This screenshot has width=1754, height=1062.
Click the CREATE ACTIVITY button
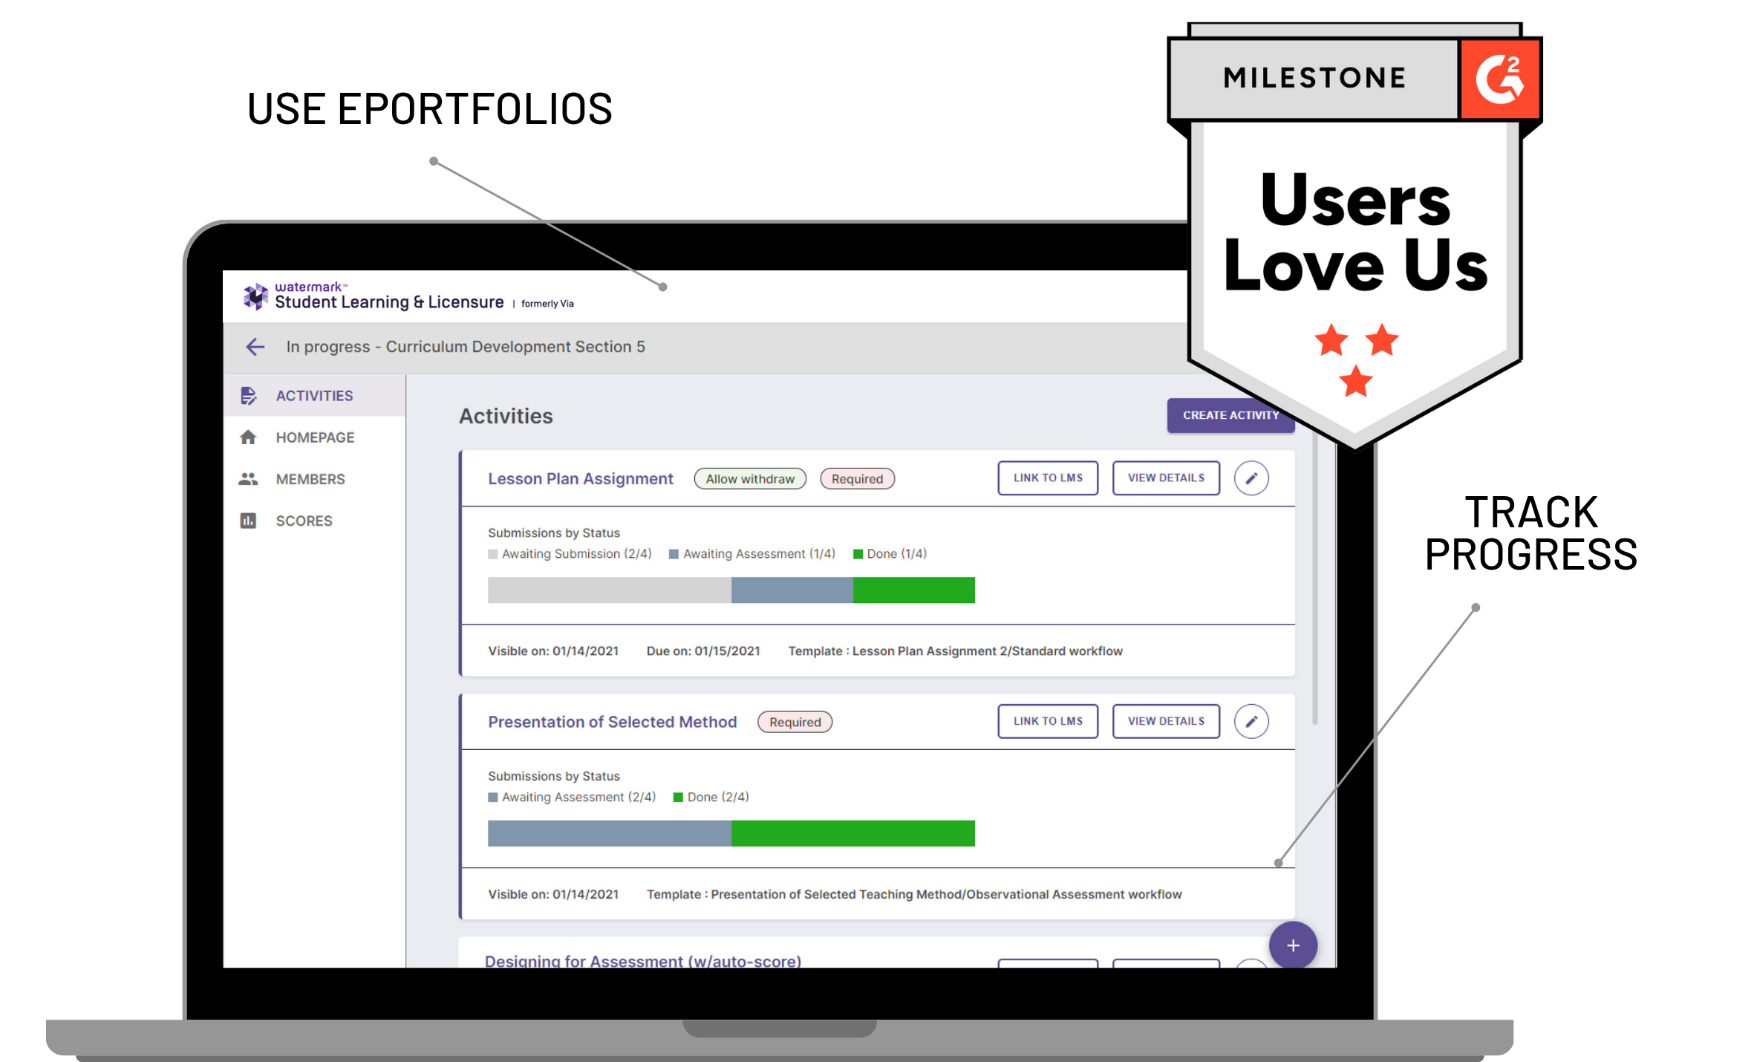click(x=1230, y=415)
